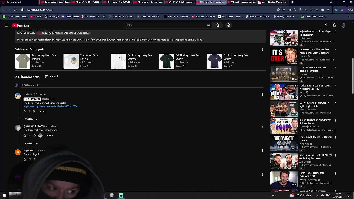This screenshot has width=354, height=199.
Task: Start voice search with the microphone icon
Action: pyautogui.click(x=228, y=25)
